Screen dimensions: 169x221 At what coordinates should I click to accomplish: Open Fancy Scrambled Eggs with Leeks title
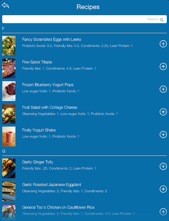pos(51,39)
